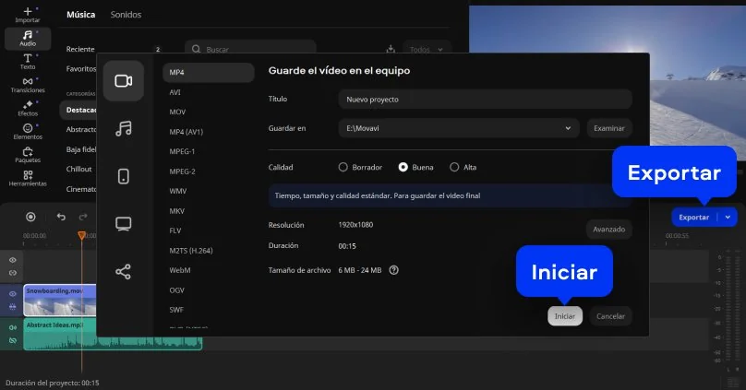The width and height of the screenshot is (746, 390).
Task: Switch to the Sonidos tab
Action: point(126,15)
